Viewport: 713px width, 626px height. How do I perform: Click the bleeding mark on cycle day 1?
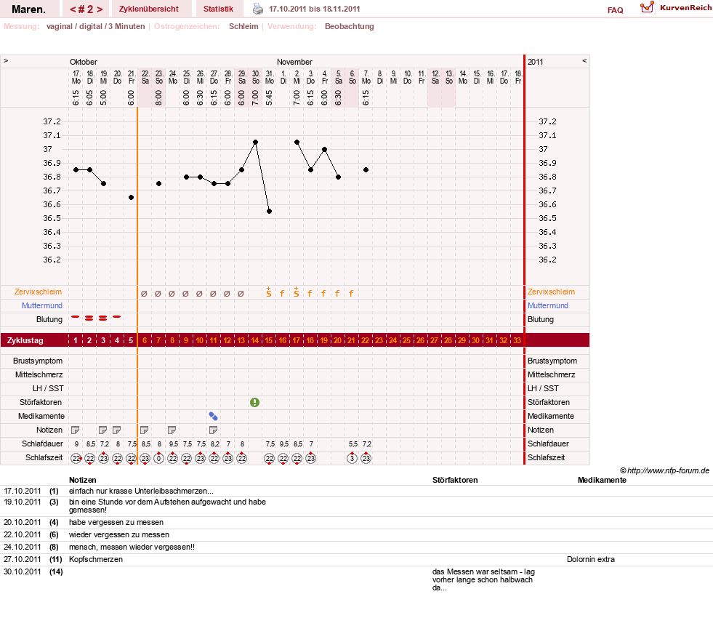[76, 317]
